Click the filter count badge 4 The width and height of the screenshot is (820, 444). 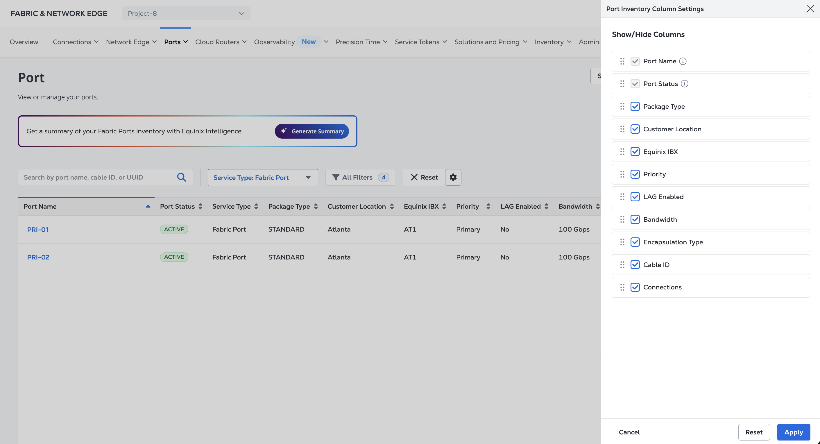[384, 177]
